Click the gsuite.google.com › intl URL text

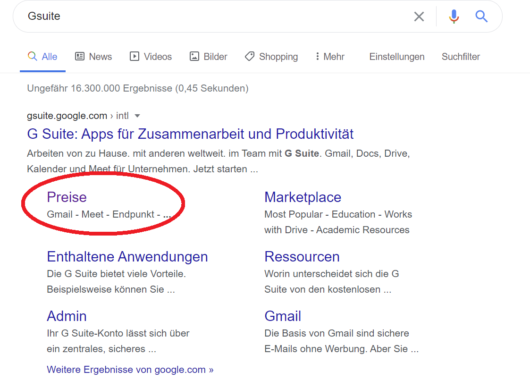tap(78, 116)
